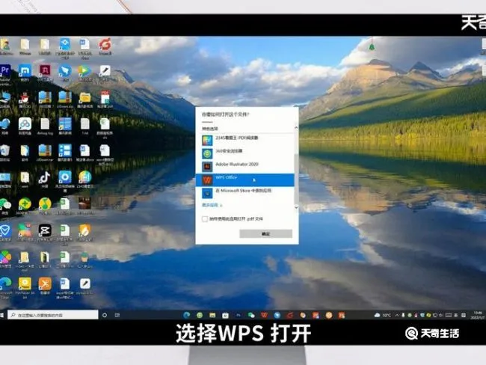Click the Adobe Illustrator icon in the list
486x365 pixels.
pyautogui.click(x=207, y=167)
